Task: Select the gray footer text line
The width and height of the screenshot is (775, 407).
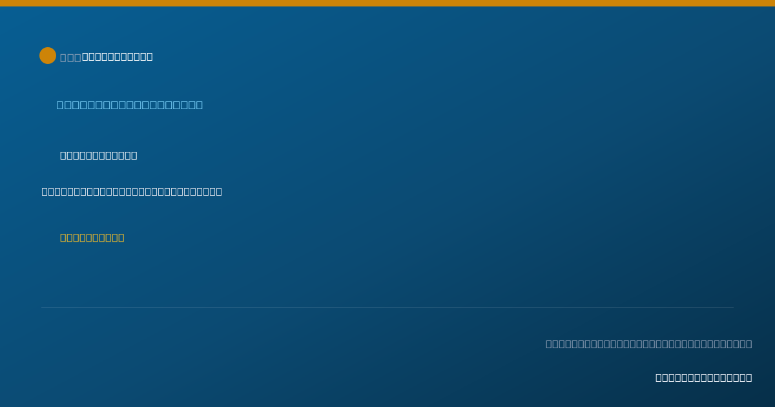Action: (649, 344)
